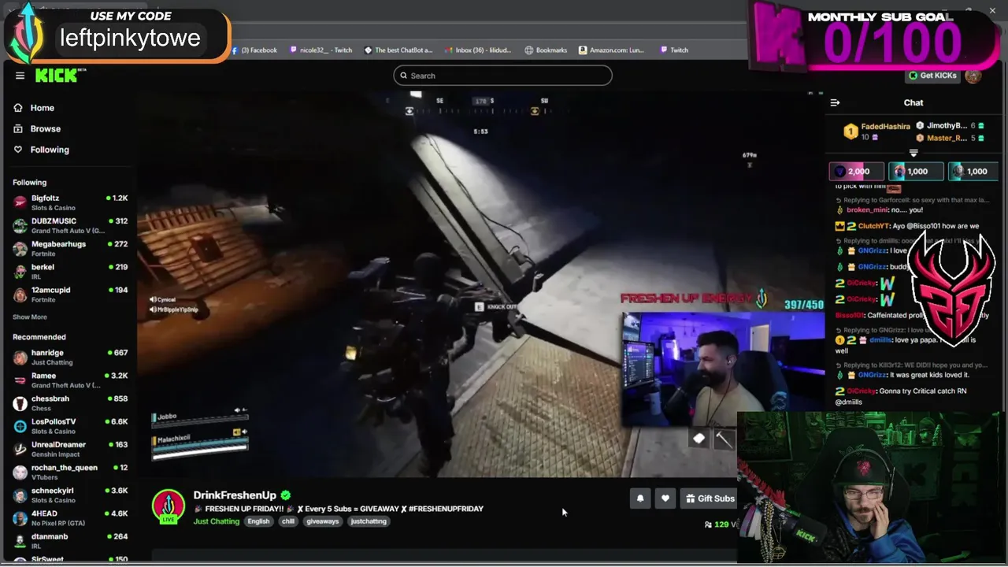Open DrinkFreshenUp channel avatar
This screenshot has height=567, width=1008.
click(169, 506)
